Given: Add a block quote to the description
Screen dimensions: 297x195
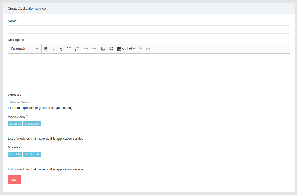Looking at the screenshot, I should (x=111, y=49).
